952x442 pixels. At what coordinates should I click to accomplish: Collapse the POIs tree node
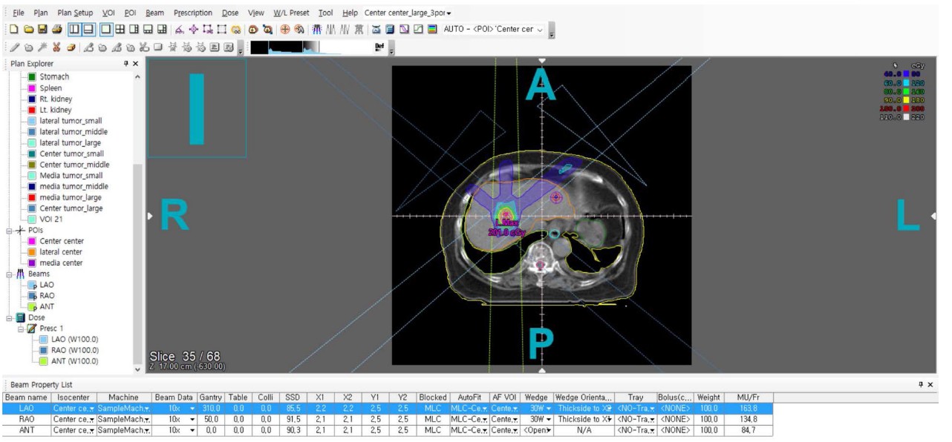[x=10, y=231]
